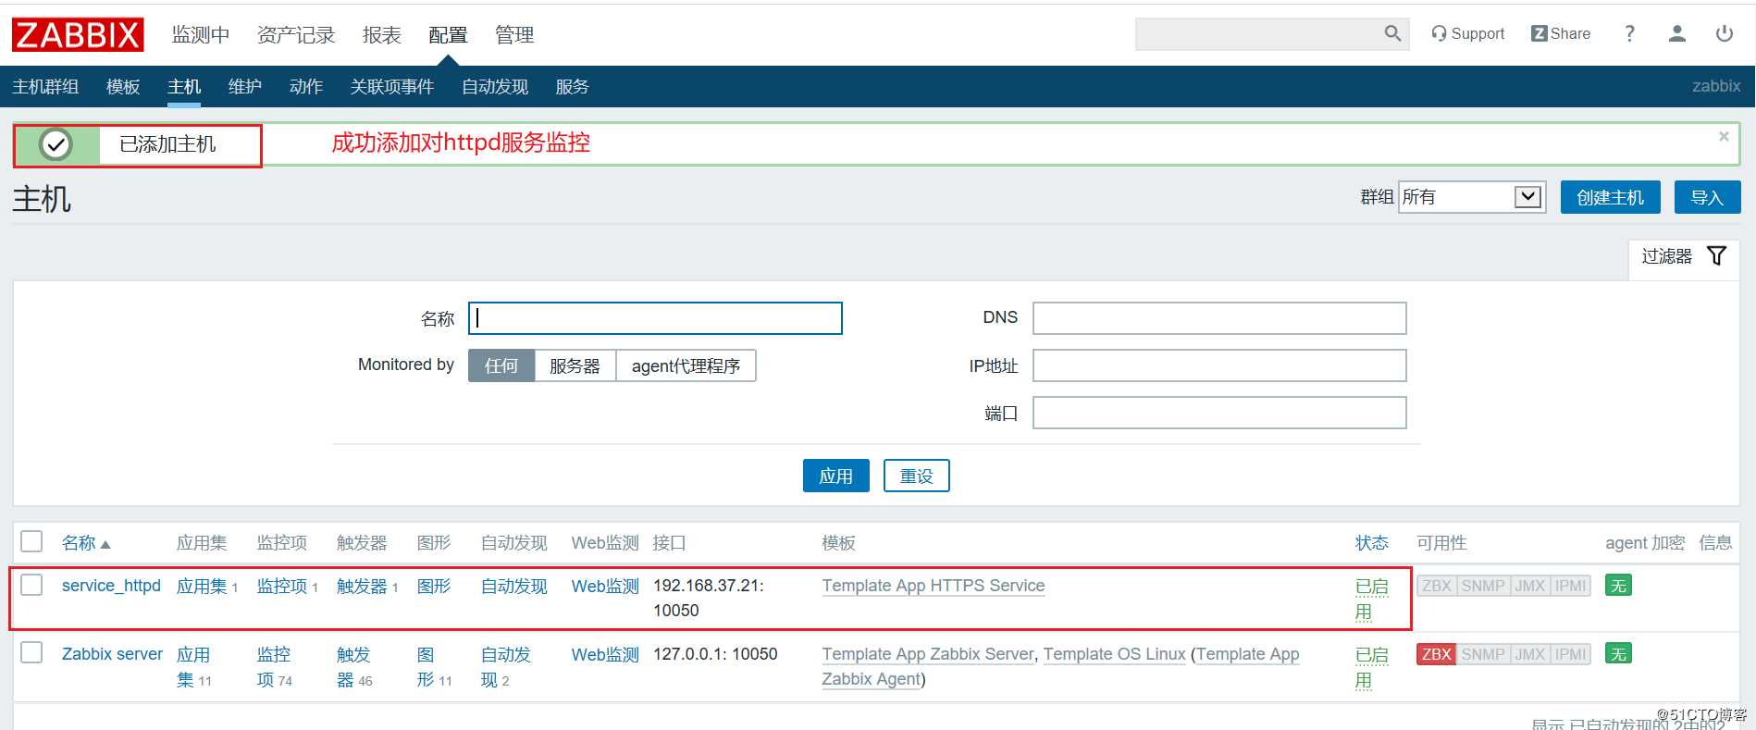
Task: Check the Zabbix server host checkbox
Action: coord(31,652)
